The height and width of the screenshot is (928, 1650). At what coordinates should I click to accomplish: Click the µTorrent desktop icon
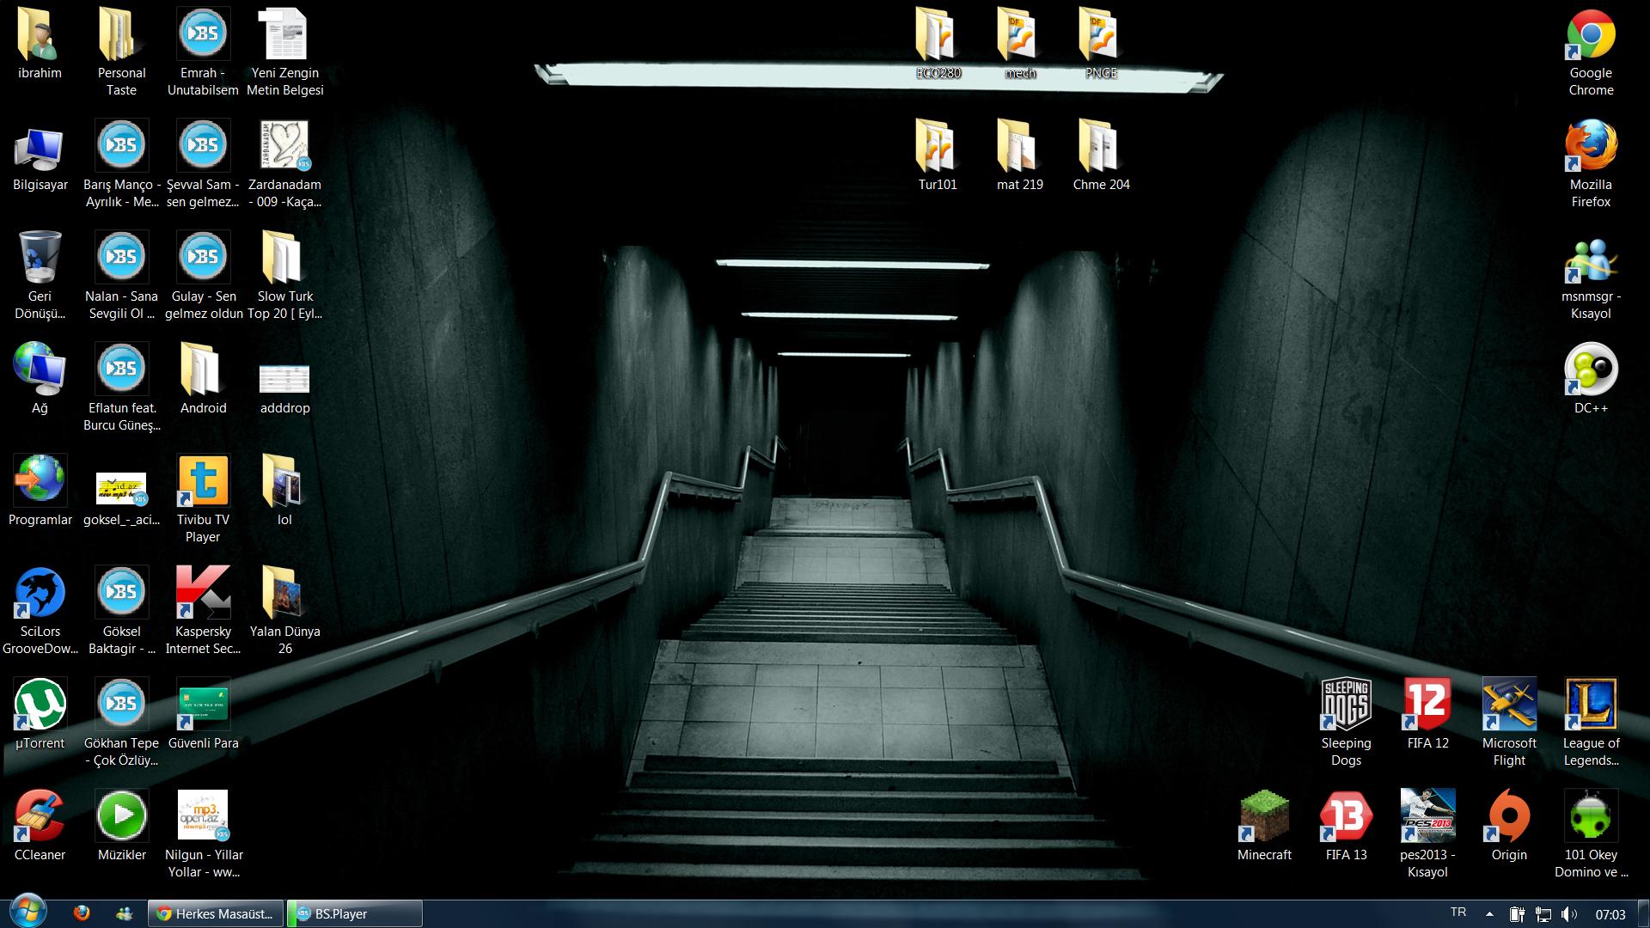[x=40, y=705]
